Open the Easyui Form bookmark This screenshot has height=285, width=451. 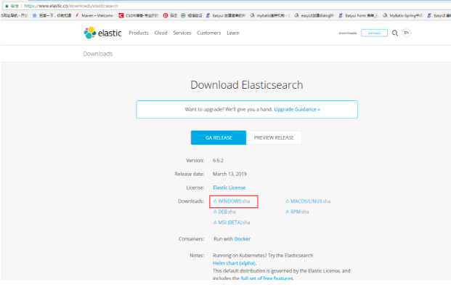(358, 15)
